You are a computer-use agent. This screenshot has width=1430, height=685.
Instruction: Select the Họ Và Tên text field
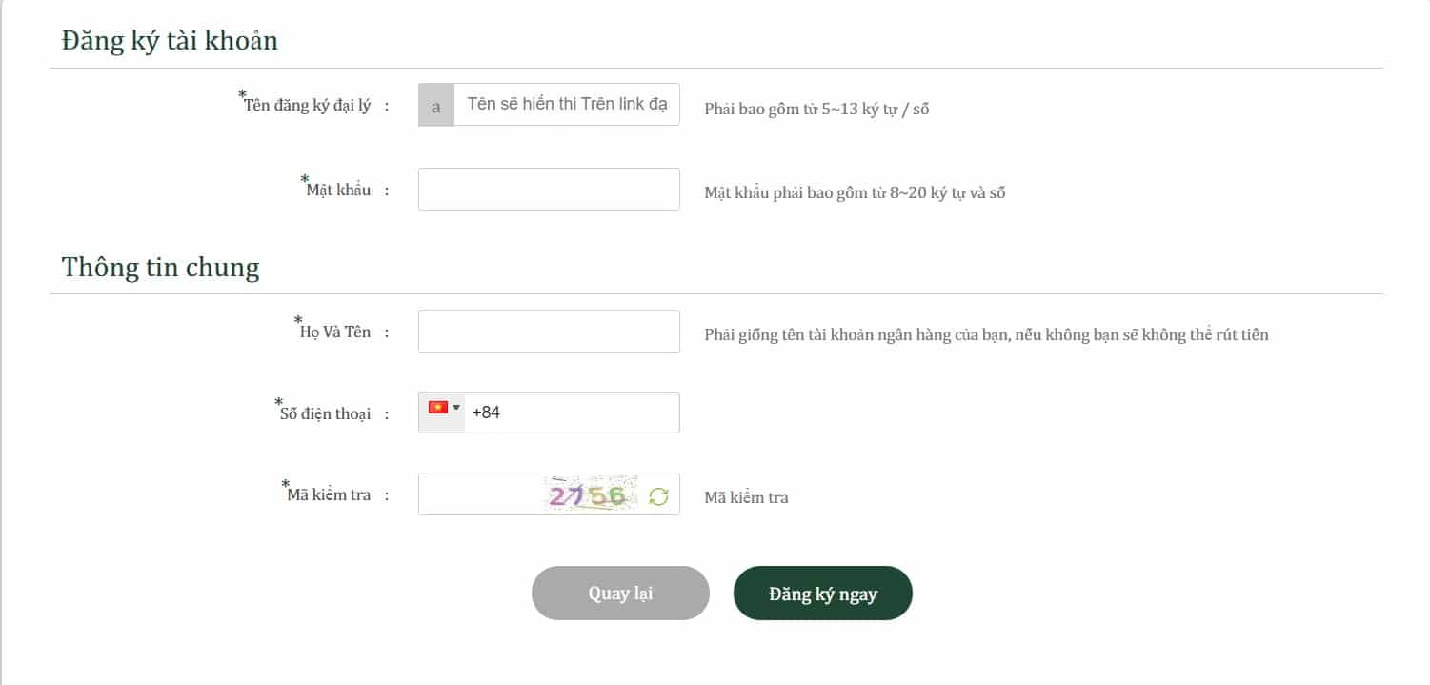coord(549,331)
